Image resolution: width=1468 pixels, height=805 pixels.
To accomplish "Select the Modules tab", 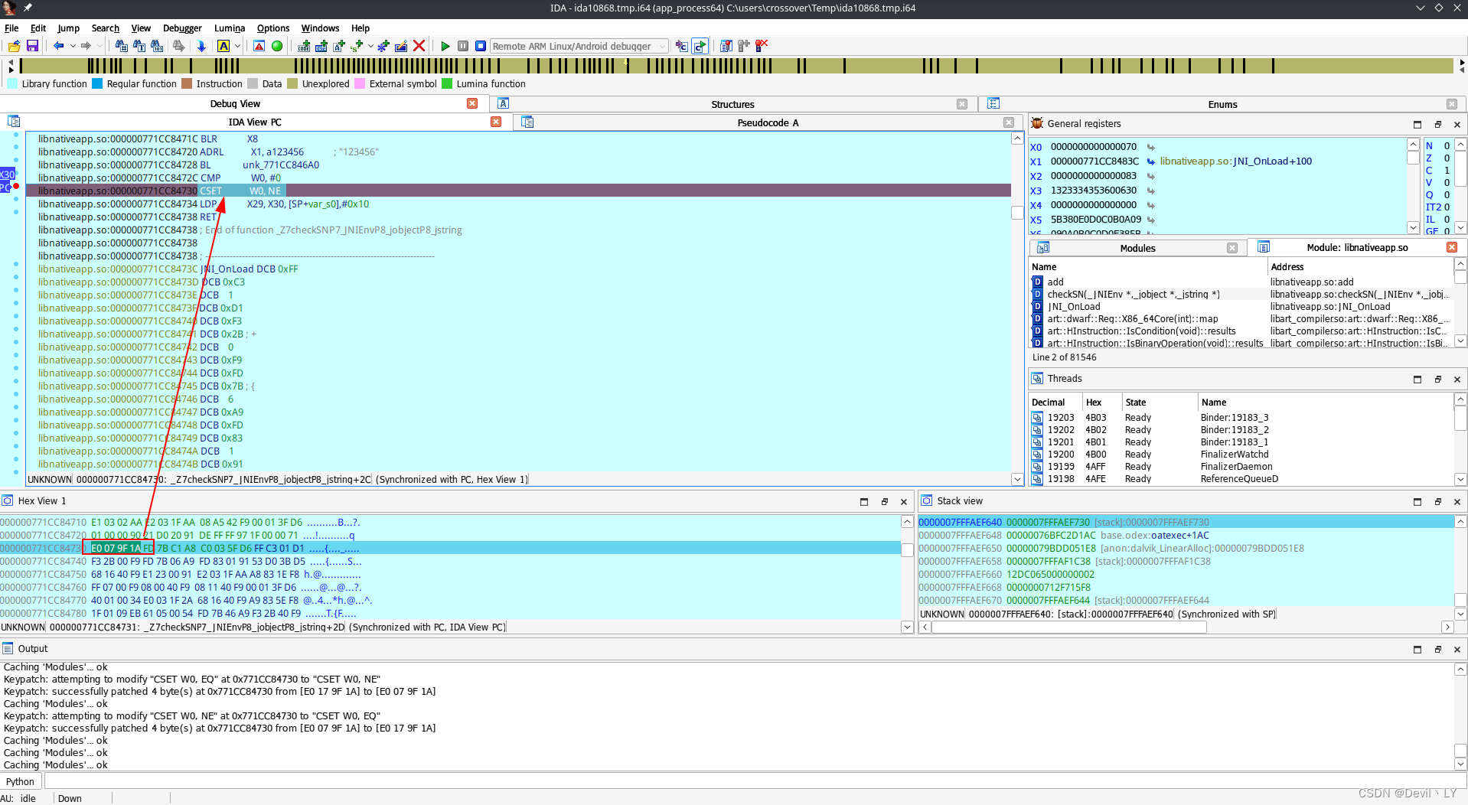I will tap(1137, 248).
